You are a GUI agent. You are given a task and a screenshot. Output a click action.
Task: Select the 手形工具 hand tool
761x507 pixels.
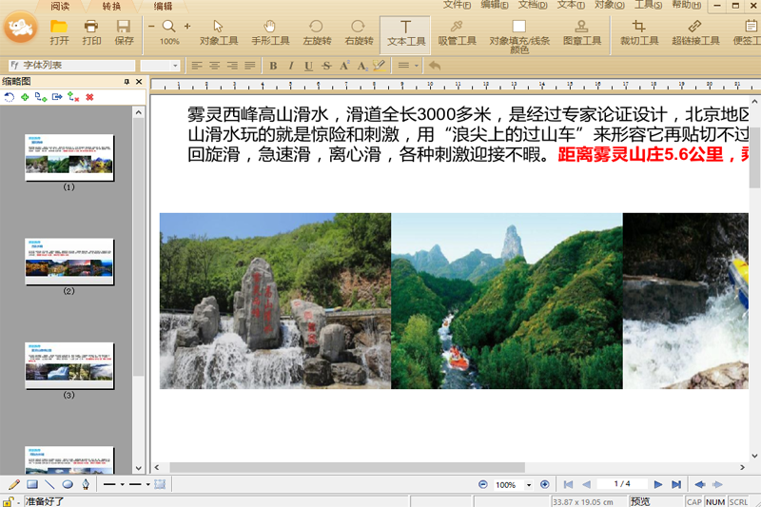(x=270, y=32)
